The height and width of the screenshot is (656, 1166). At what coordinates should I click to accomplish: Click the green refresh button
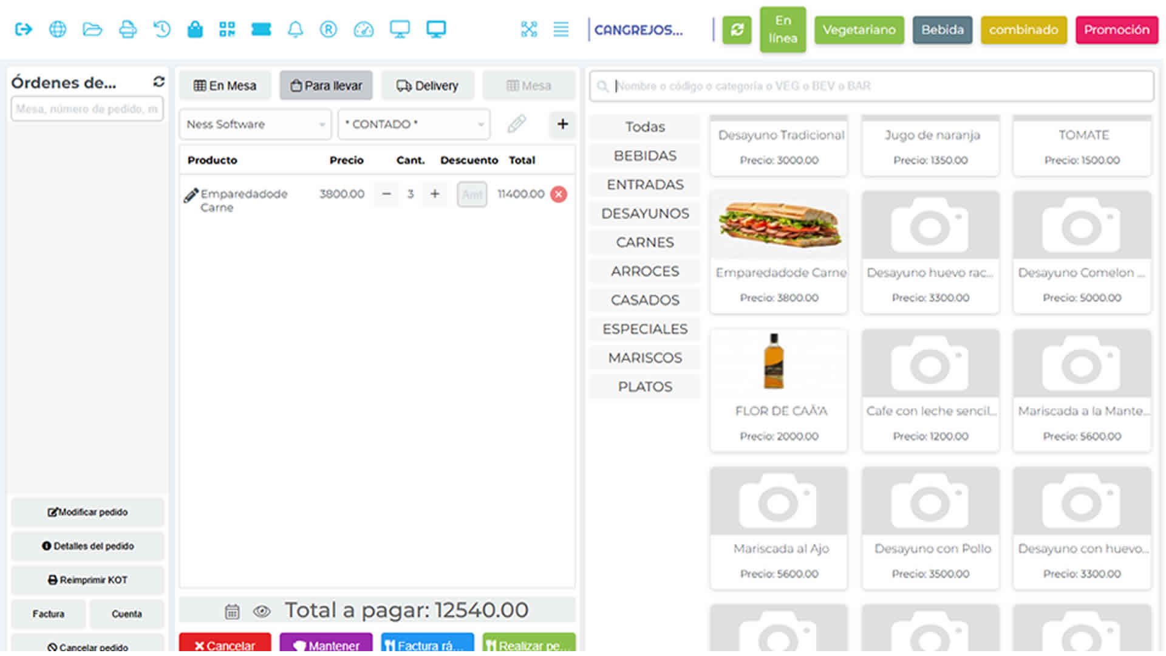(x=737, y=30)
